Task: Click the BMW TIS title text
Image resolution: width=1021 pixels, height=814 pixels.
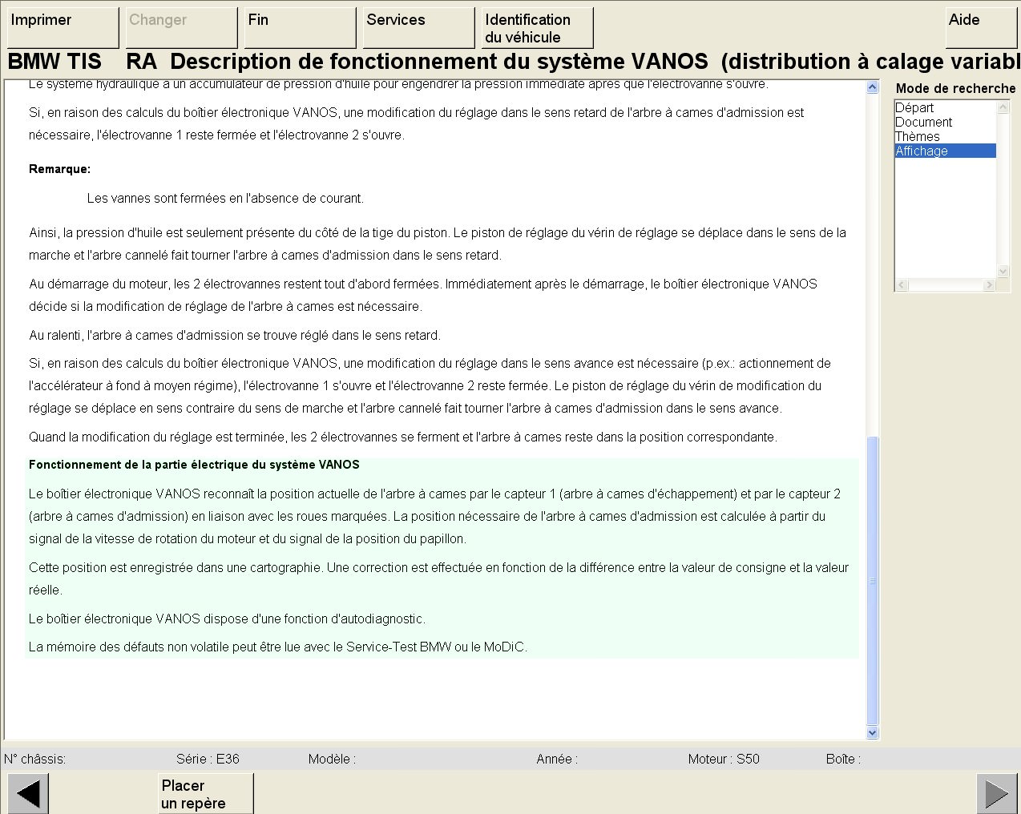Action: pos(54,62)
